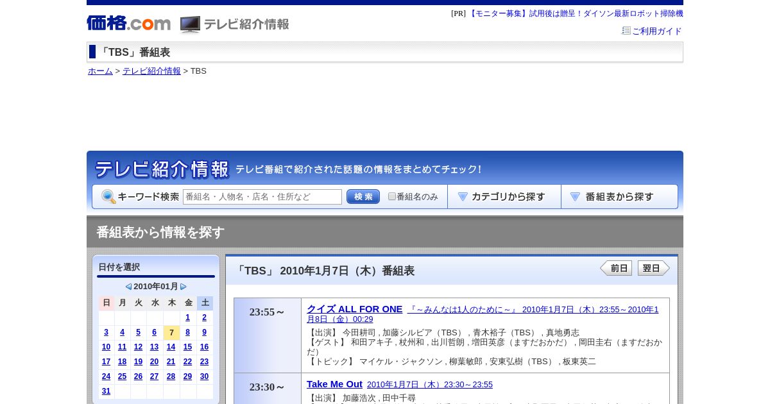Click the テレビ紹介情報 header logo with TV icon
Screen dimensions: 770x404
point(235,24)
